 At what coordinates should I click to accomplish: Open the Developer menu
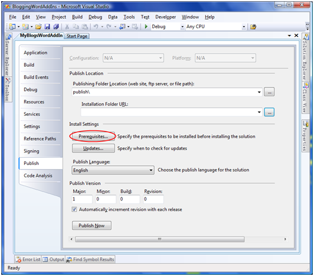pos(165,17)
